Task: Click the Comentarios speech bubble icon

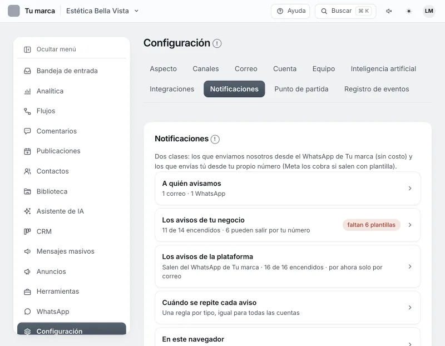Action: coord(27,131)
